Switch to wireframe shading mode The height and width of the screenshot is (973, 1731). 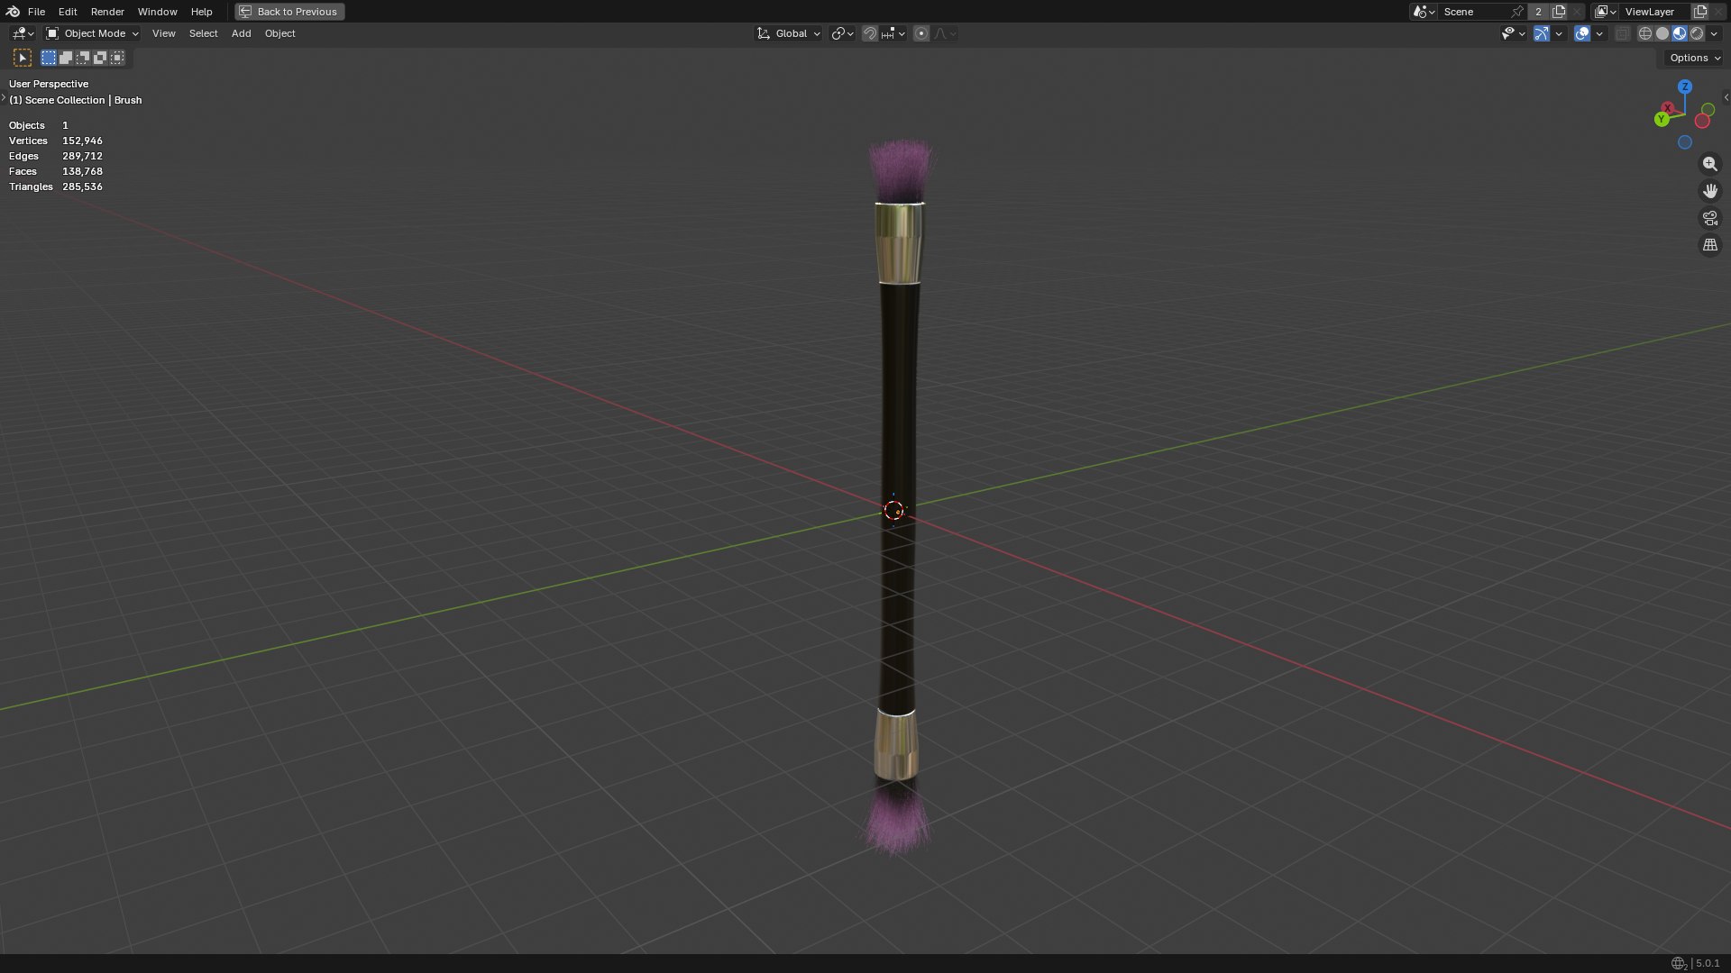pyautogui.click(x=1644, y=33)
